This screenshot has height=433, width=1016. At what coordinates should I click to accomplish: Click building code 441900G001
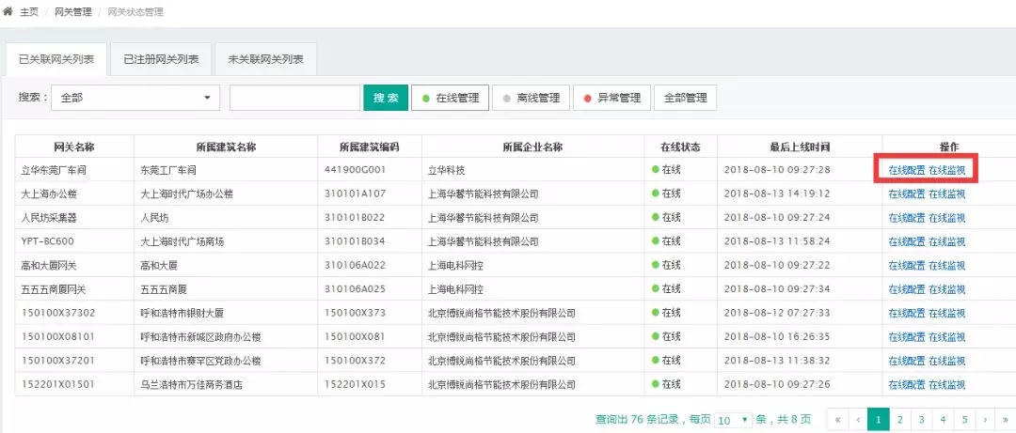(x=355, y=171)
